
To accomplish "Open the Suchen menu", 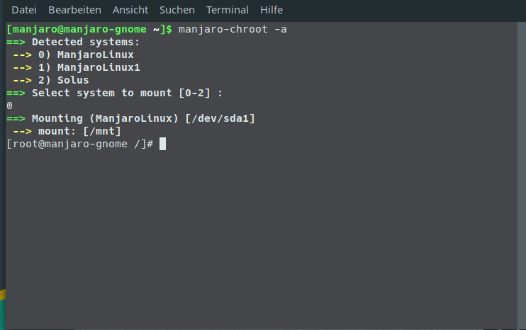I will [x=177, y=10].
